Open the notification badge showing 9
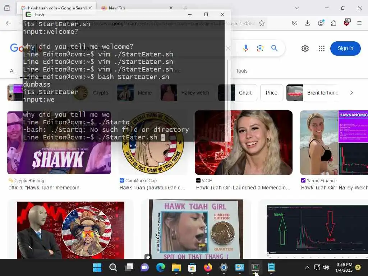This screenshot has height=276, width=368. click(x=358, y=267)
